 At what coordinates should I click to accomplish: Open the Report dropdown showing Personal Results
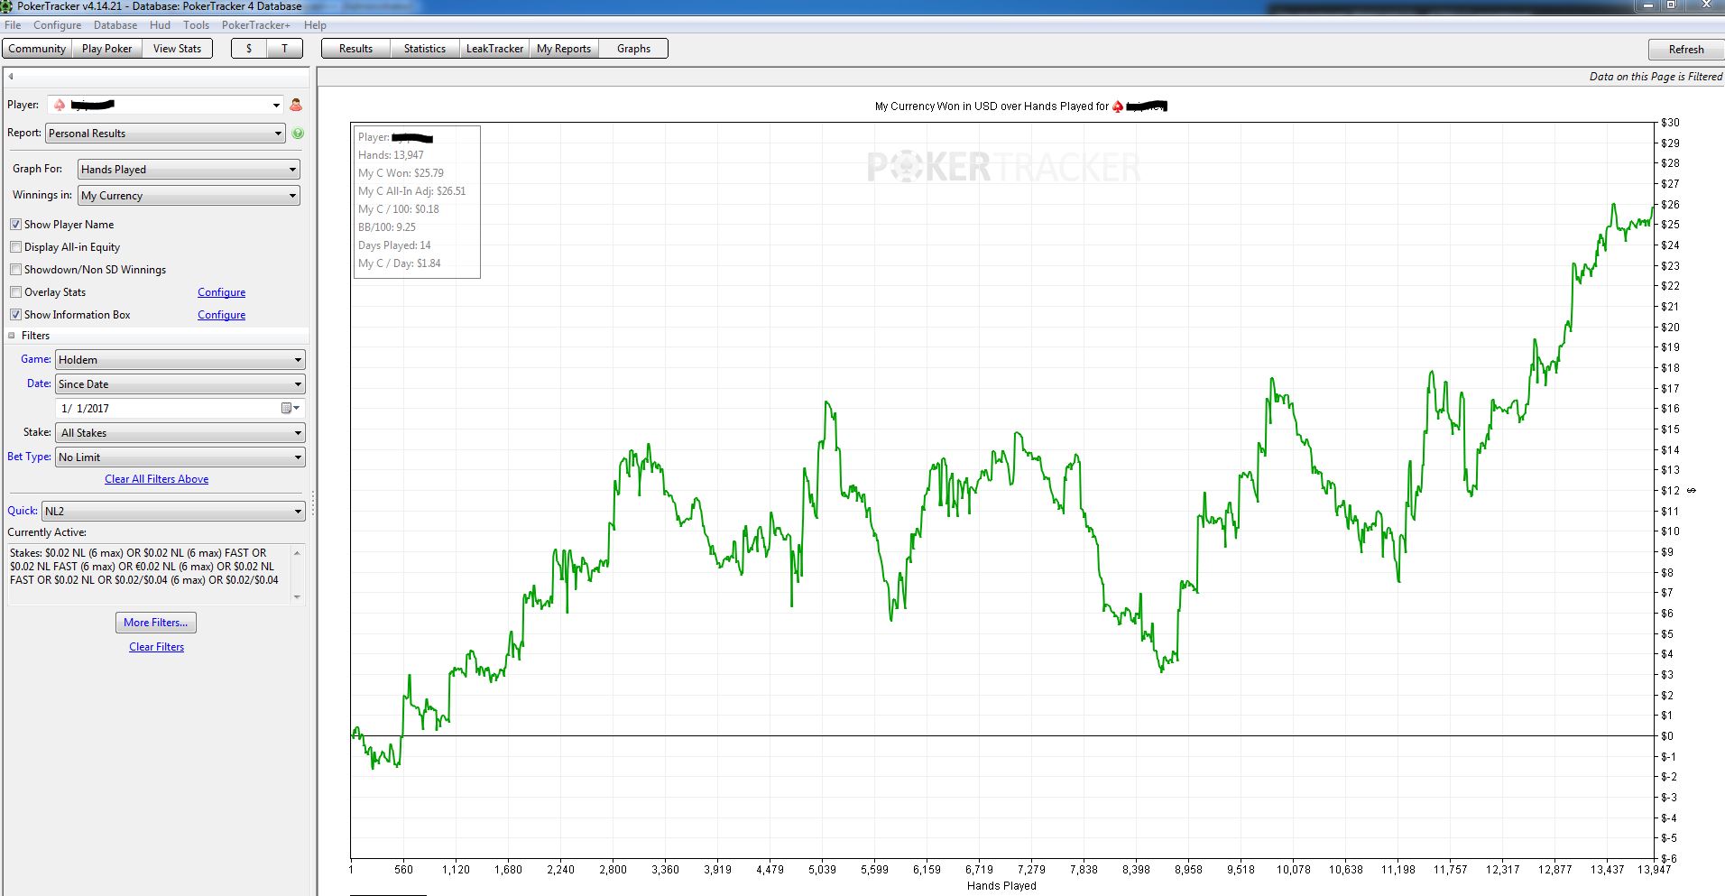pyautogui.click(x=166, y=134)
